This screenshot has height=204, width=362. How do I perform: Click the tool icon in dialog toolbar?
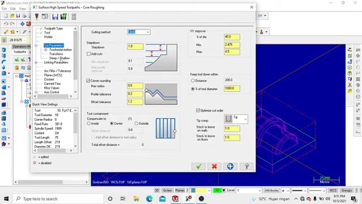pos(37,16)
